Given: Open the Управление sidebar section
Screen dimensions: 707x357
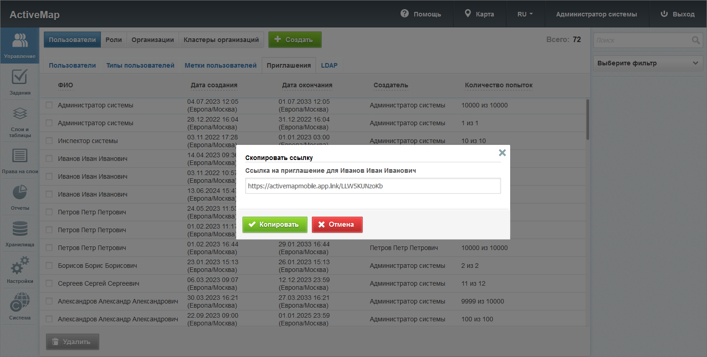Looking at the screenshot, I should coord(20,46).
